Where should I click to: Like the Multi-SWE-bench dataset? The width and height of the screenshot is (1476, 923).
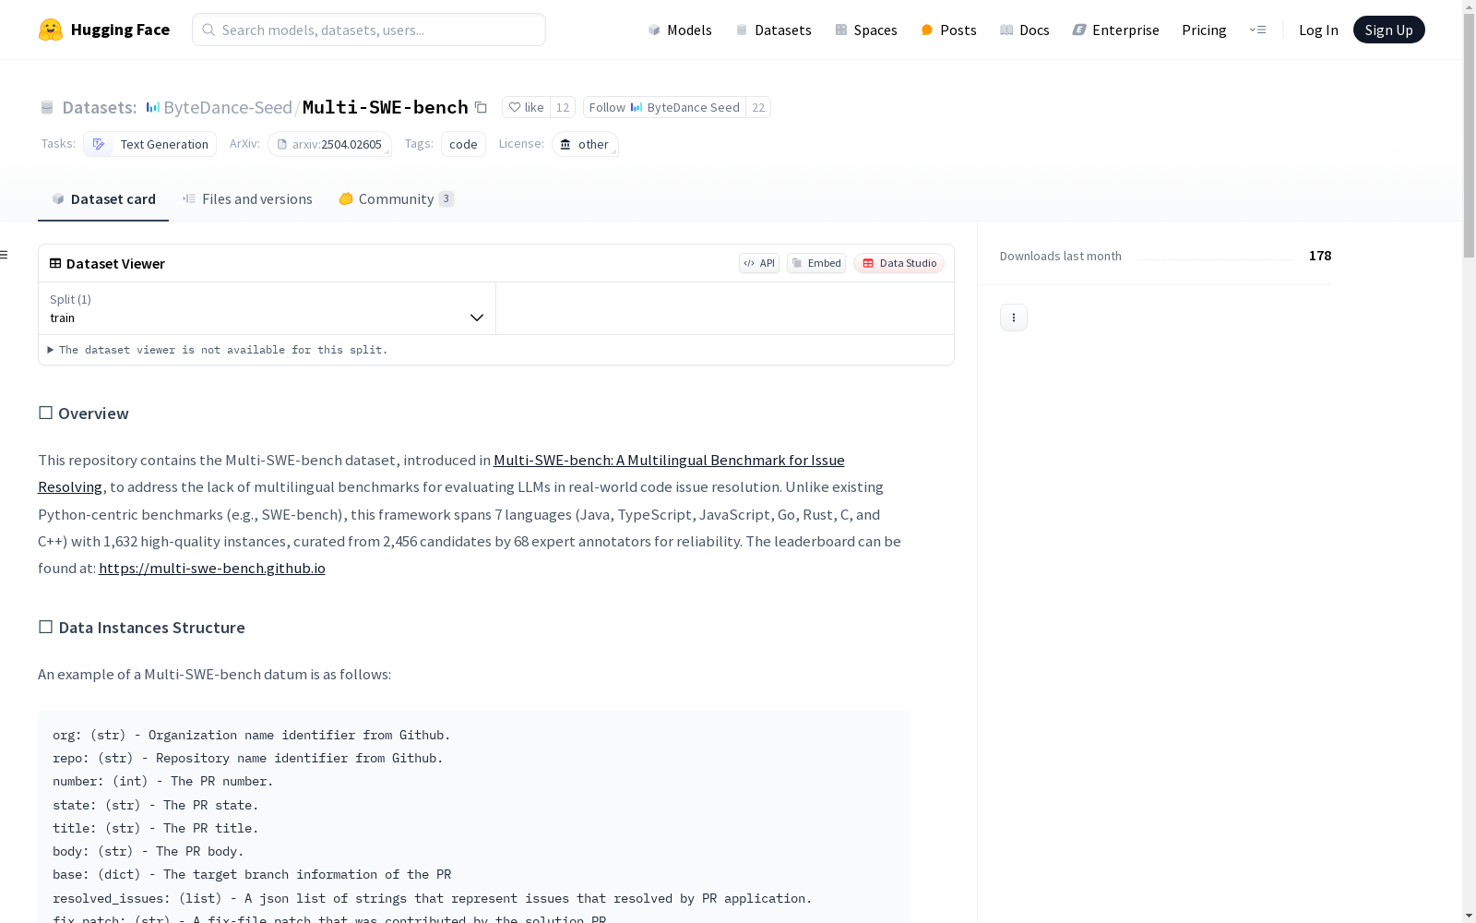point(526,107)
